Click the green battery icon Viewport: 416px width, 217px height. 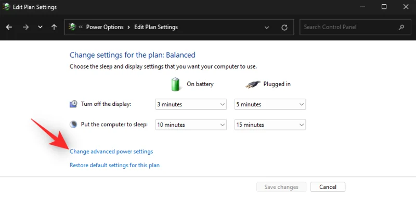coord(176,84)
